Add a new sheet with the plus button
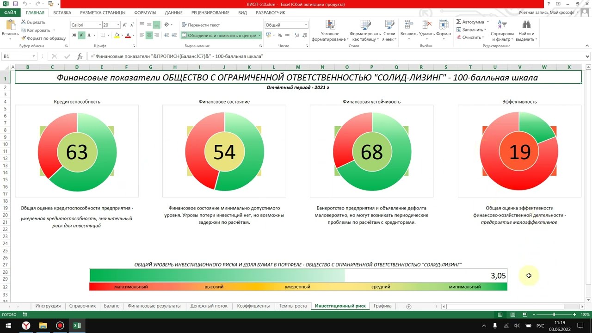592x333 pixels. (408, 306)
